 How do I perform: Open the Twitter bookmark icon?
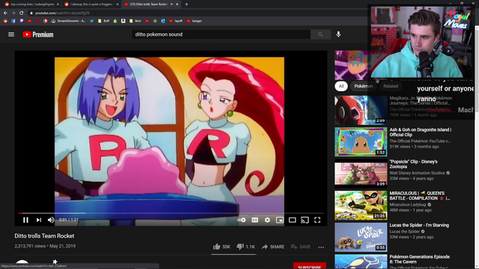tap(91, 21)
